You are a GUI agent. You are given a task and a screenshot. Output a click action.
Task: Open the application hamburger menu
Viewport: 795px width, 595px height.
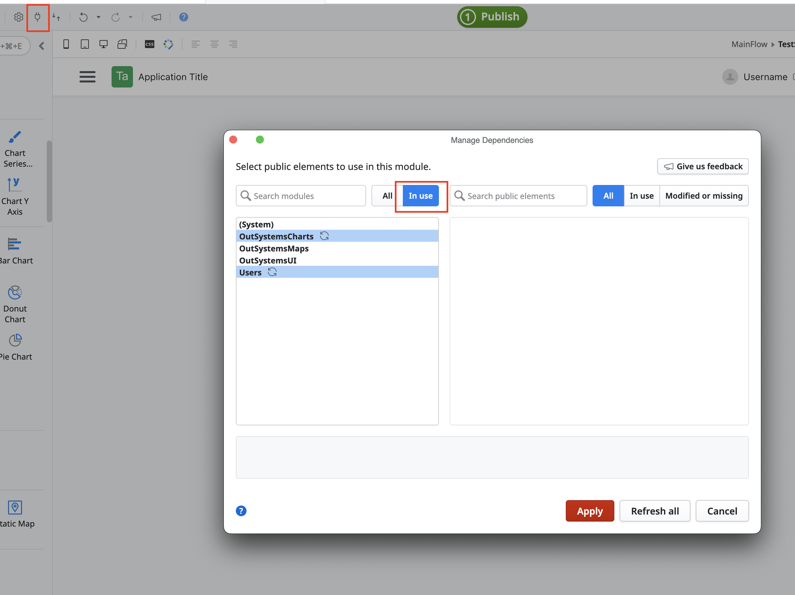click(87, 76)
